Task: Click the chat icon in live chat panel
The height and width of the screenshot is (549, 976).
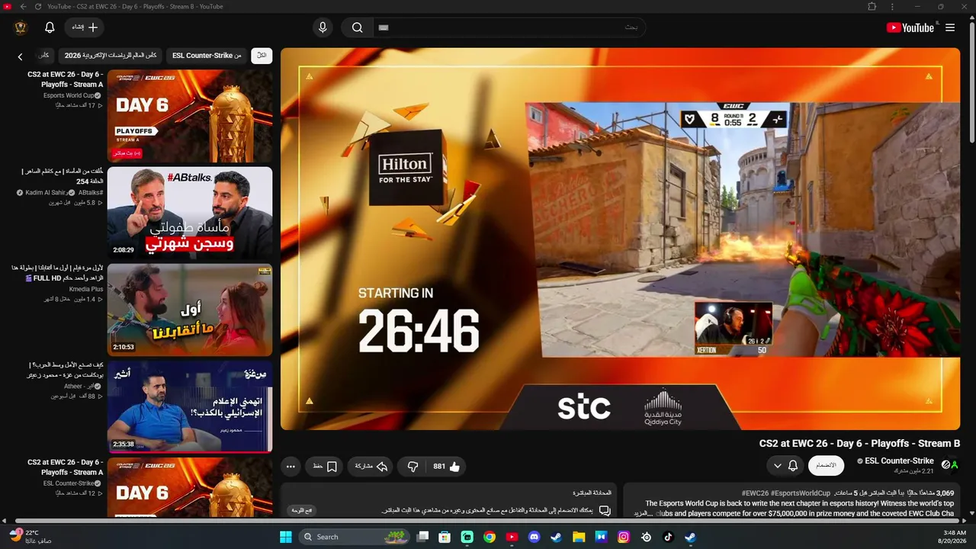Action: (604, 510)
